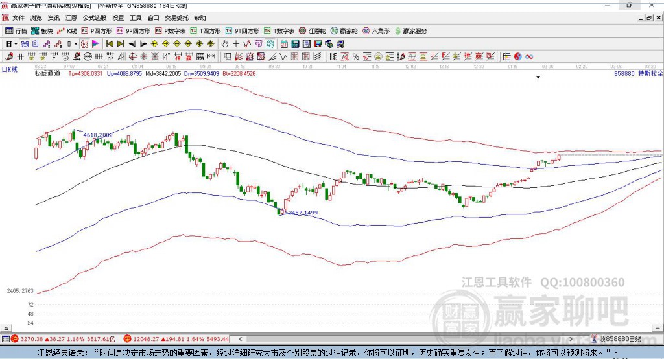The image size is (664, 359).
Task: Open the calculator icon in toolbar
Action: pyautogui.click(x=295, y=43)
